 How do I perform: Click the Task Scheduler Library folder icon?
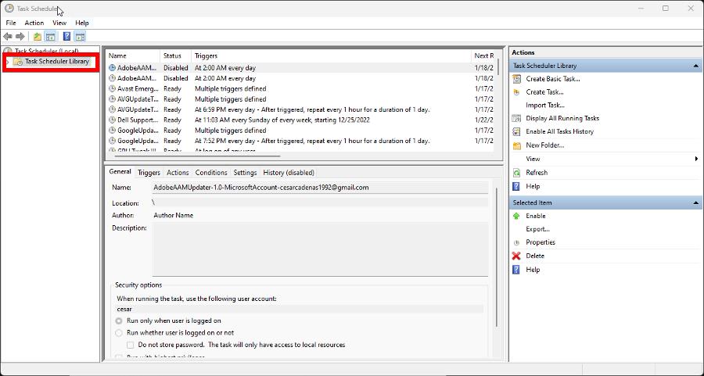pos(17,62)
